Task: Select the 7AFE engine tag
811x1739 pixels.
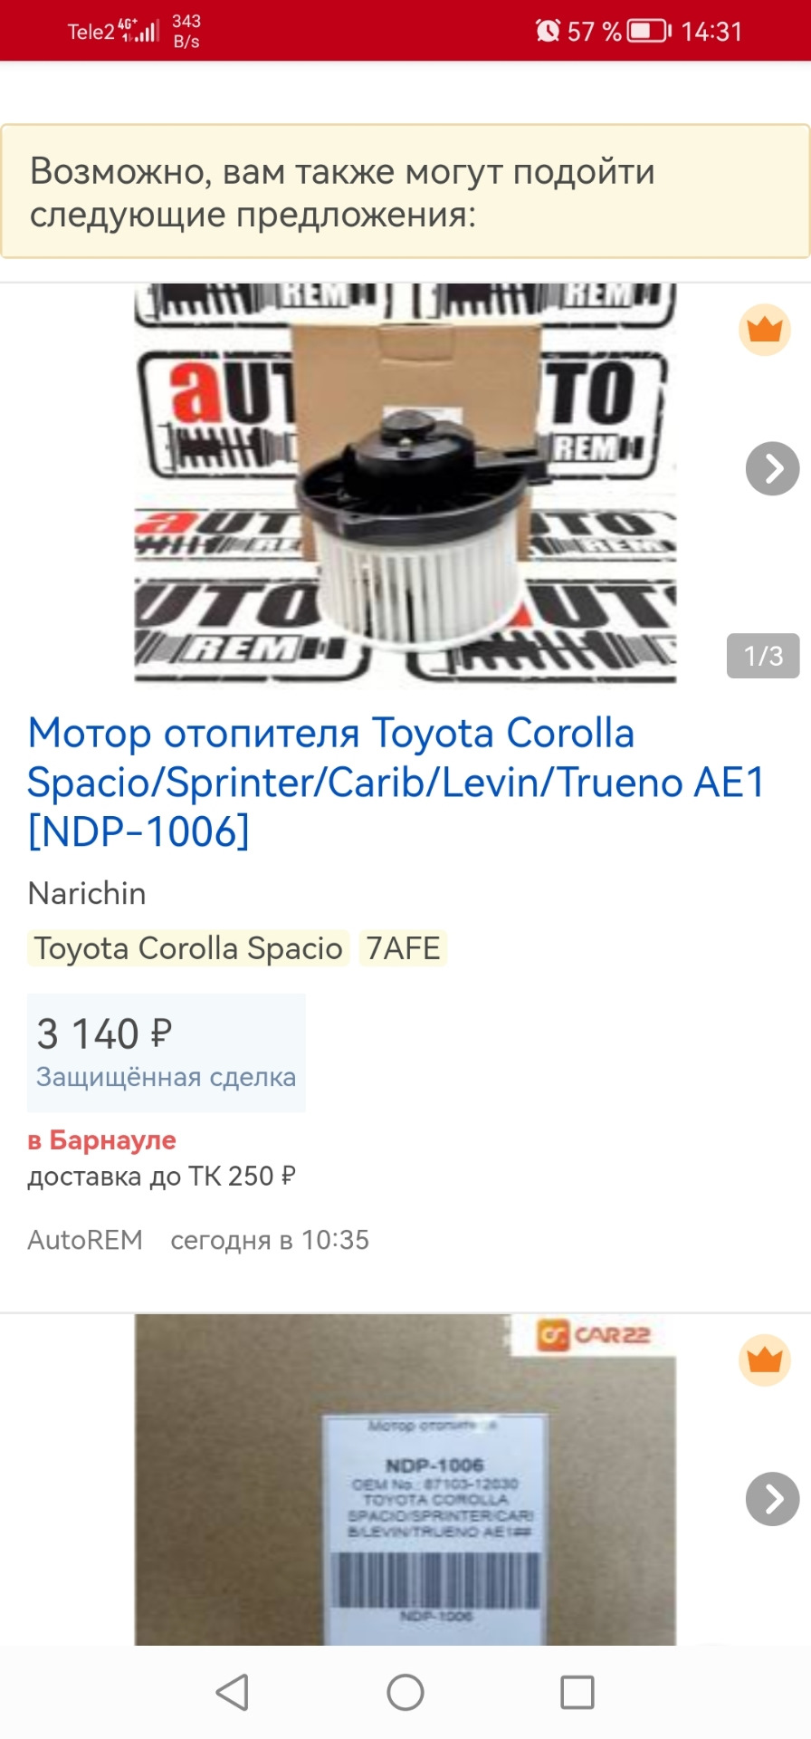Action: coord(403,948)
